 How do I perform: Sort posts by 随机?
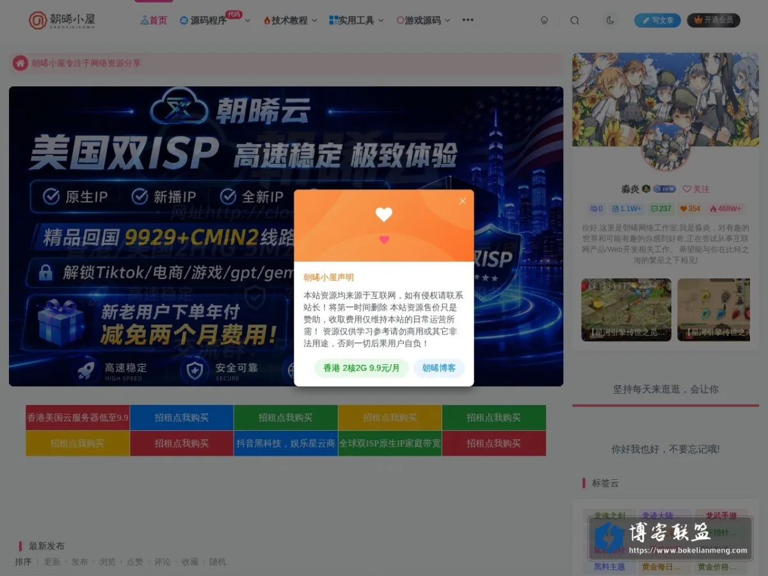pyautogui.click(x=218, y=562)
